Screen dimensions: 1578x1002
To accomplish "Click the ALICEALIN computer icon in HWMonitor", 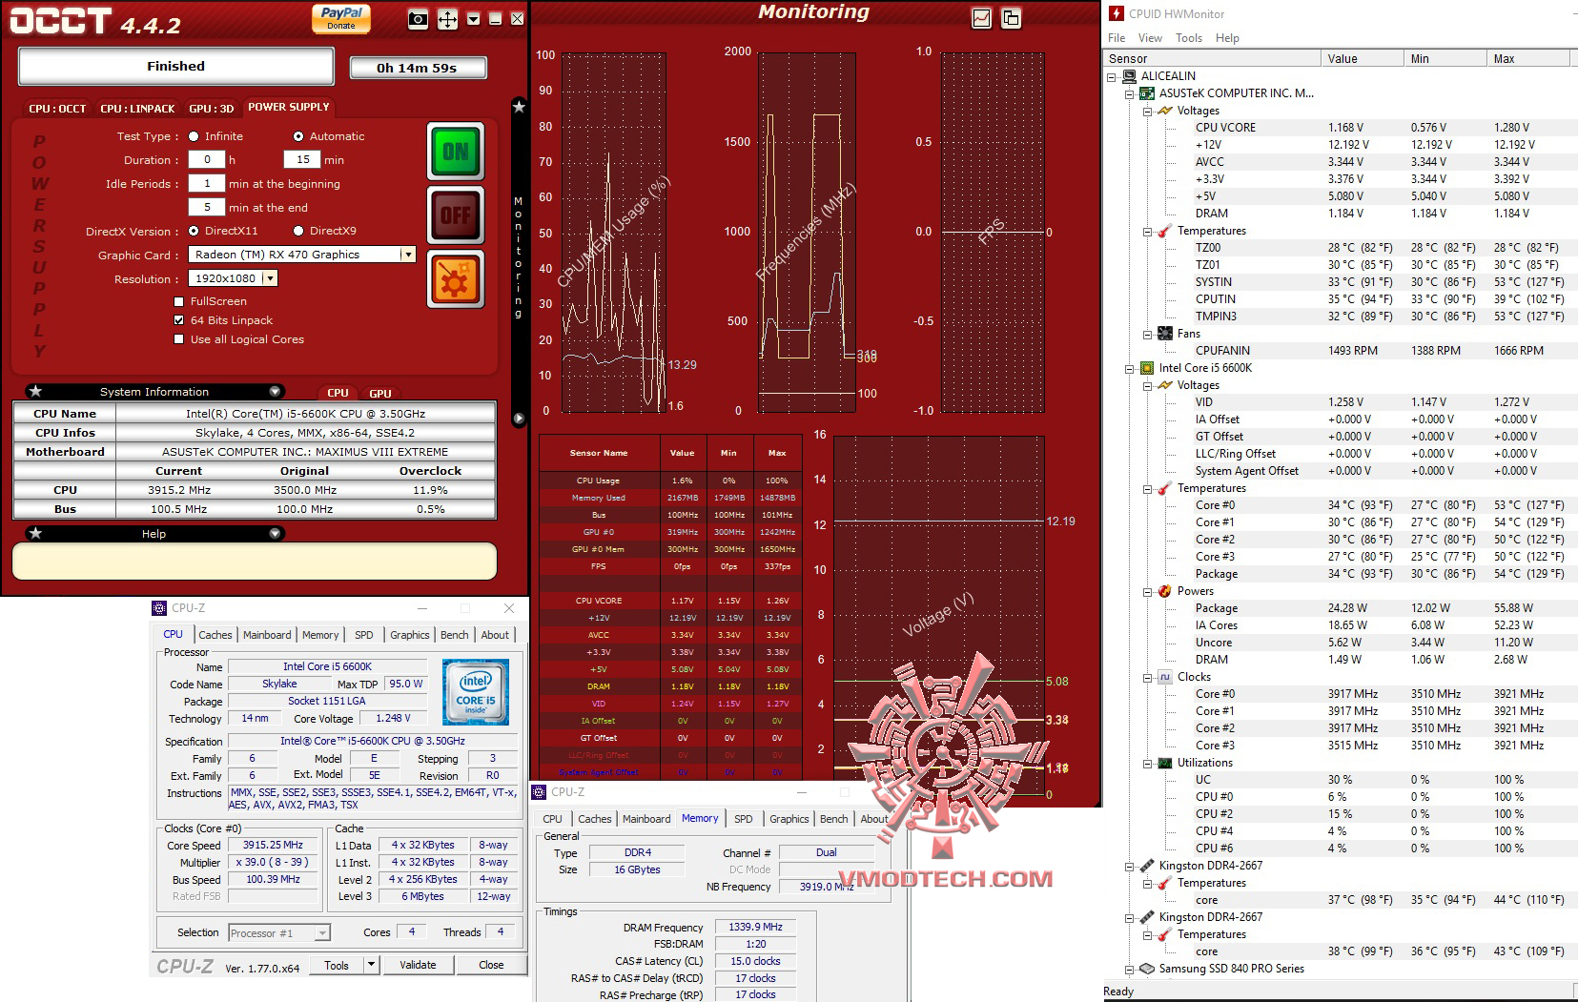I will [x=1130, y=76].
